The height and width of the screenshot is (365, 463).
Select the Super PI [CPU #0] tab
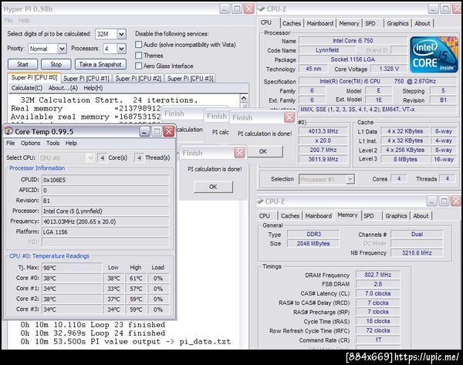34,78
